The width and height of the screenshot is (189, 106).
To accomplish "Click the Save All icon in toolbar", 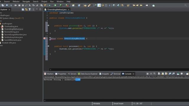I will point(3,5).
